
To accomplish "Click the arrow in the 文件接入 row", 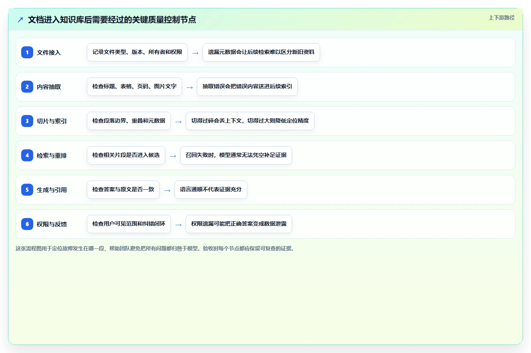I will 195,53.
